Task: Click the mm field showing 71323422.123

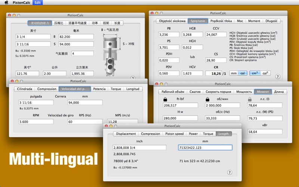Action: (205, 147)
